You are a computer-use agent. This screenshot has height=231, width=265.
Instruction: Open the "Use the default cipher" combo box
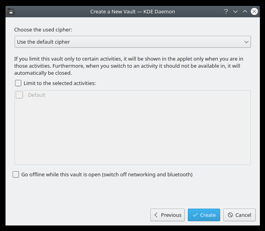[x=132, y=42]
